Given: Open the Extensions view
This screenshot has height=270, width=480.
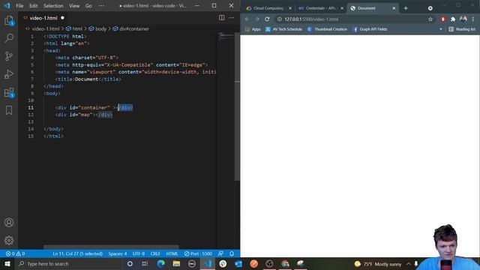Looking at the screenshot, I should point(9,92).
